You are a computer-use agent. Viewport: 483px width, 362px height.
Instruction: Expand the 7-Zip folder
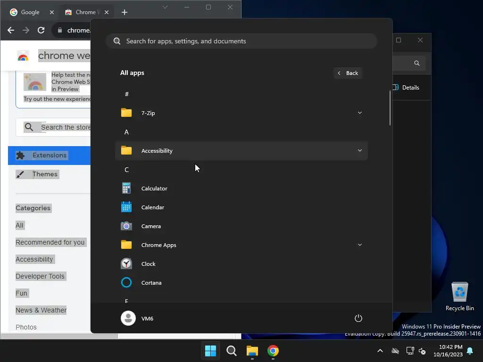pos(241,113)
